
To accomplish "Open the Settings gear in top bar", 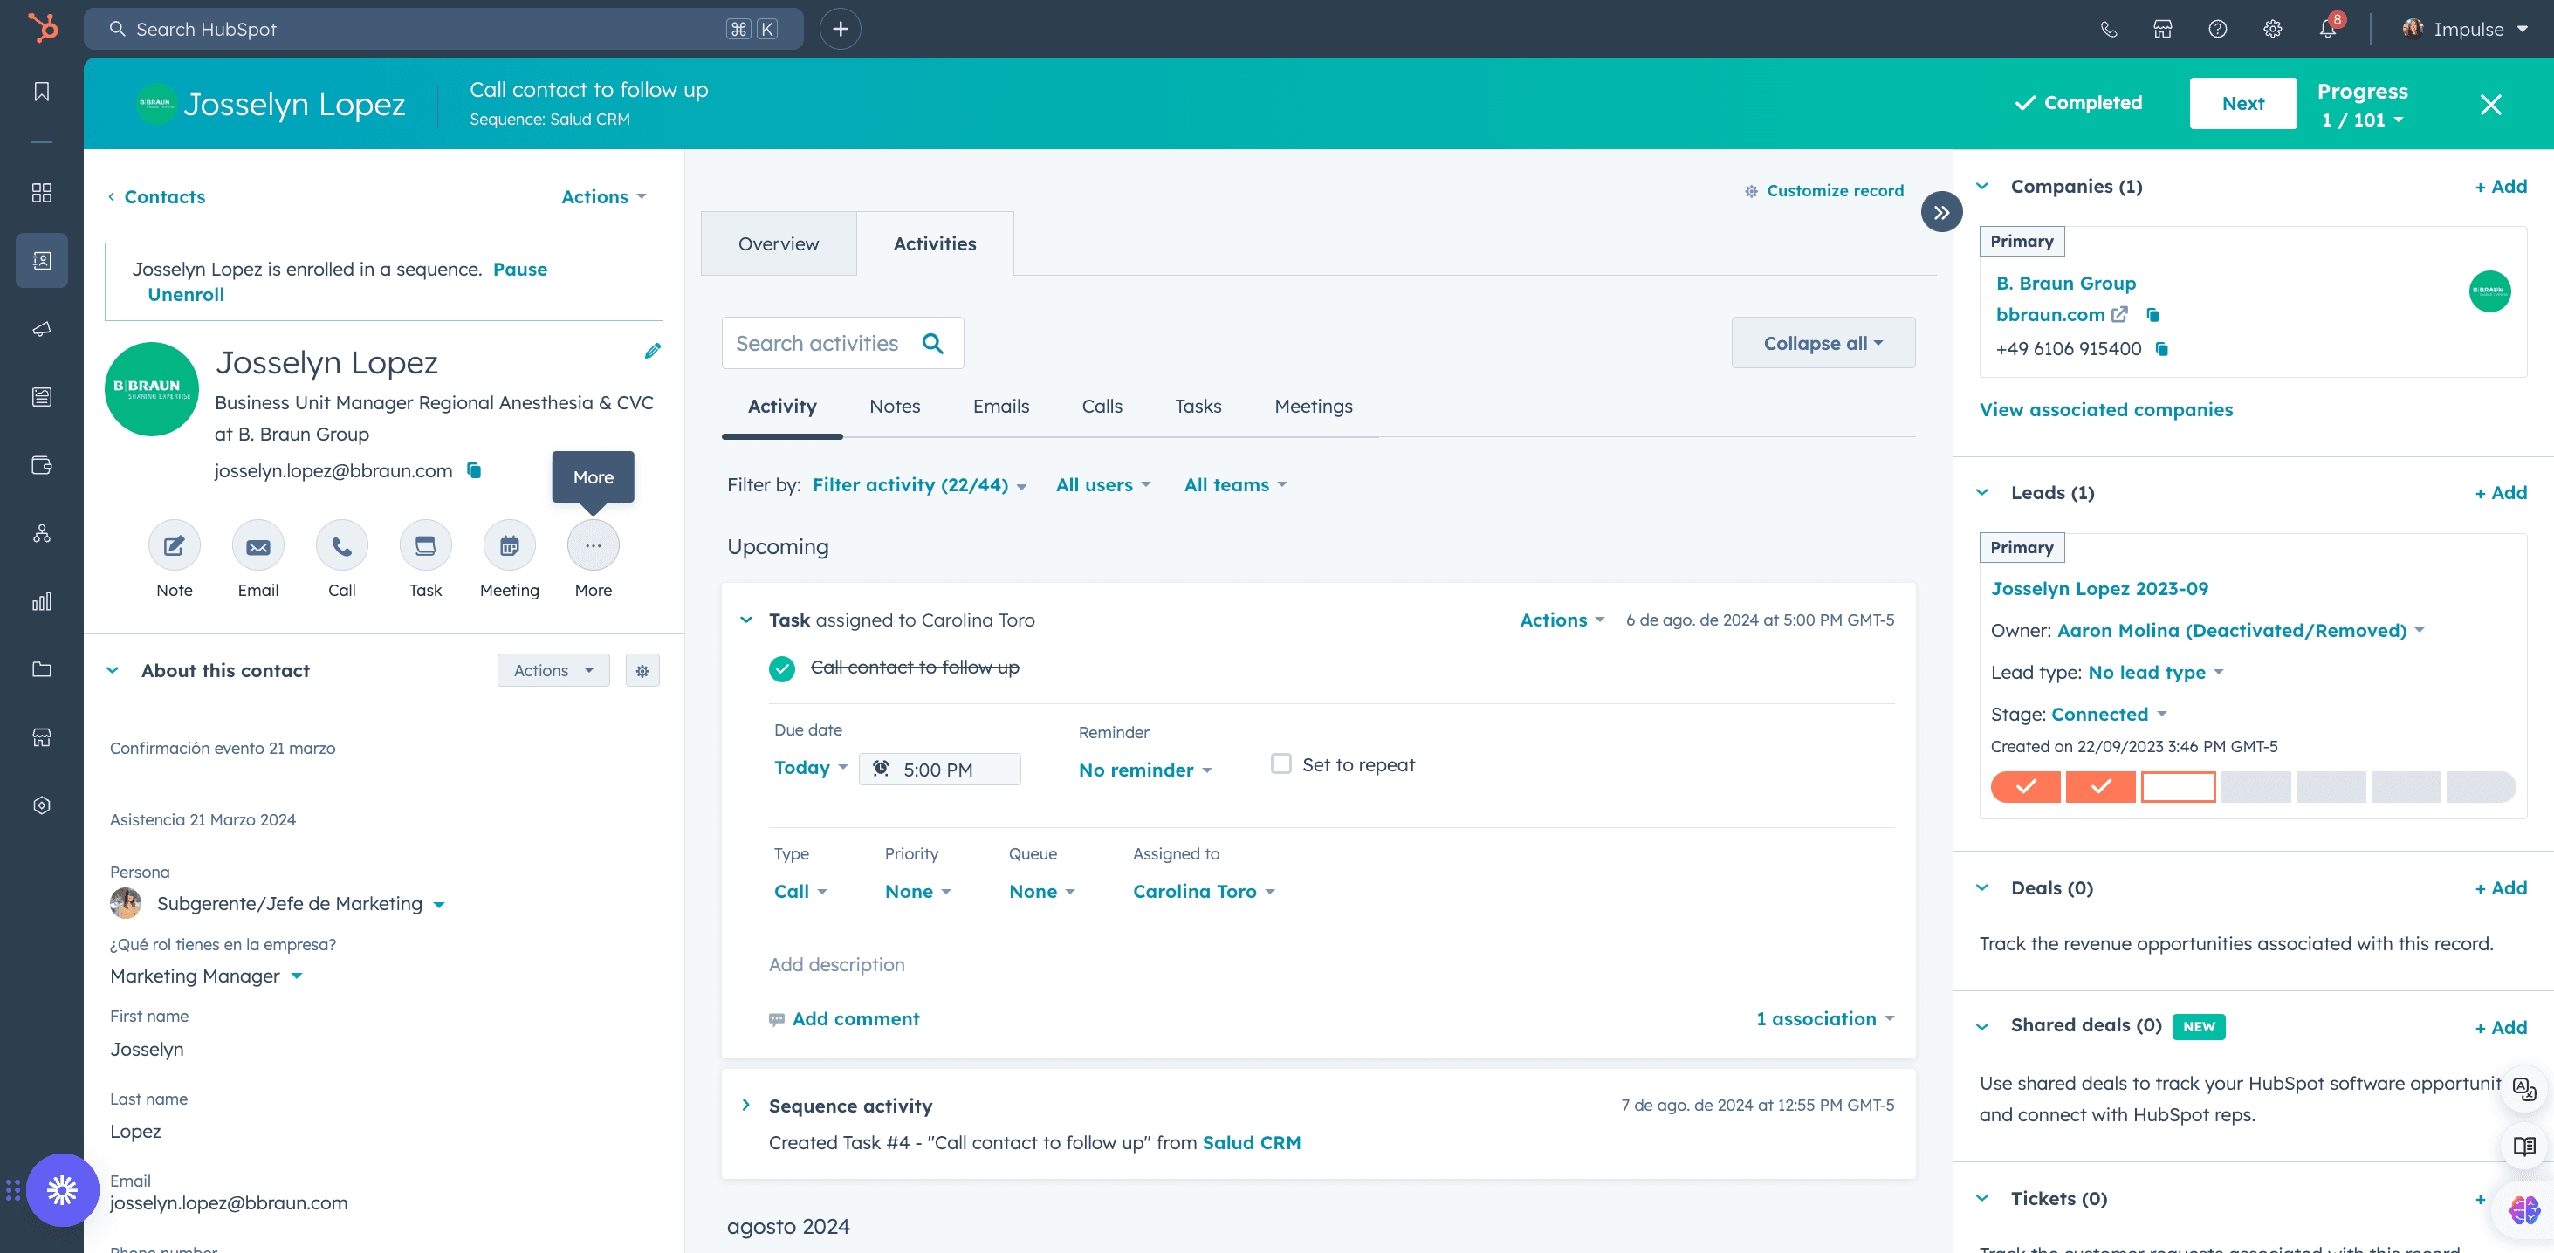I will (x=2272, y=29).
